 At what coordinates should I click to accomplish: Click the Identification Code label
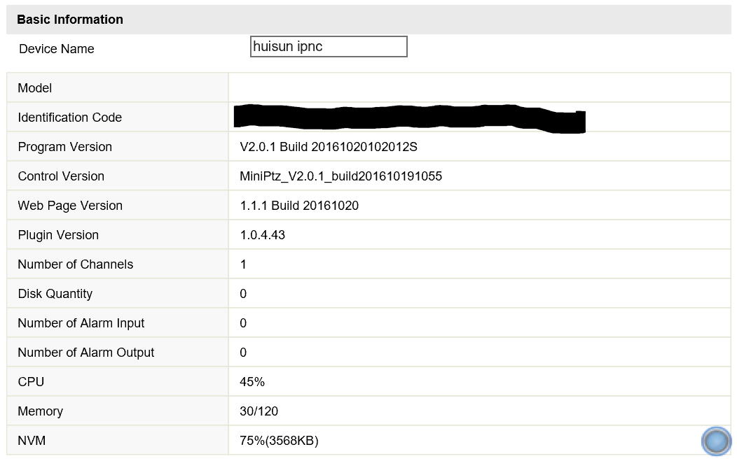70,118
